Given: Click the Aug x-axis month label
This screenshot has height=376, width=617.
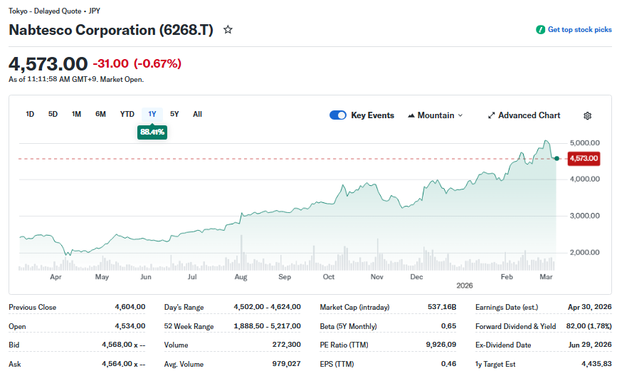Looking at the screenshot, I should pyautogui.click(x=241, y=277).
